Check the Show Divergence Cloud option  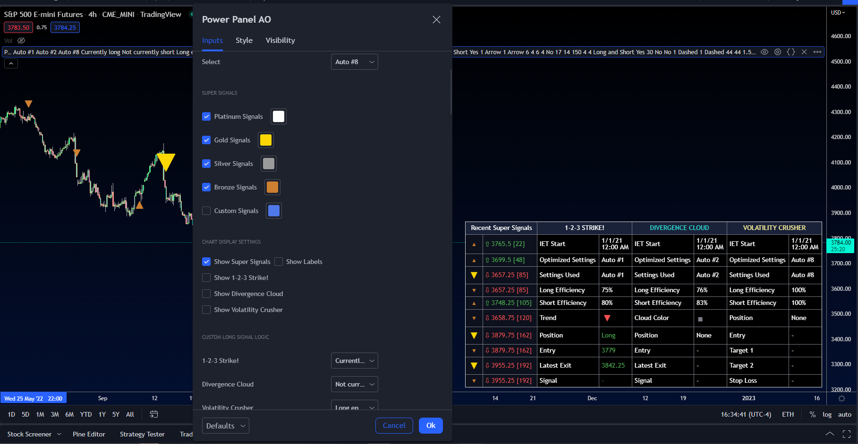(206, 294)
